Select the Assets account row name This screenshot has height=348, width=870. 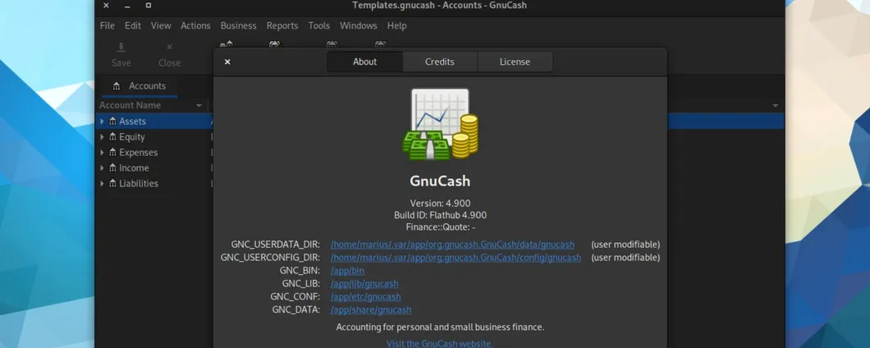133,121
